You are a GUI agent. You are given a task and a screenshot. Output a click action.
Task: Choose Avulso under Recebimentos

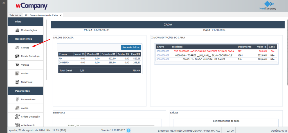pos(25,73)
